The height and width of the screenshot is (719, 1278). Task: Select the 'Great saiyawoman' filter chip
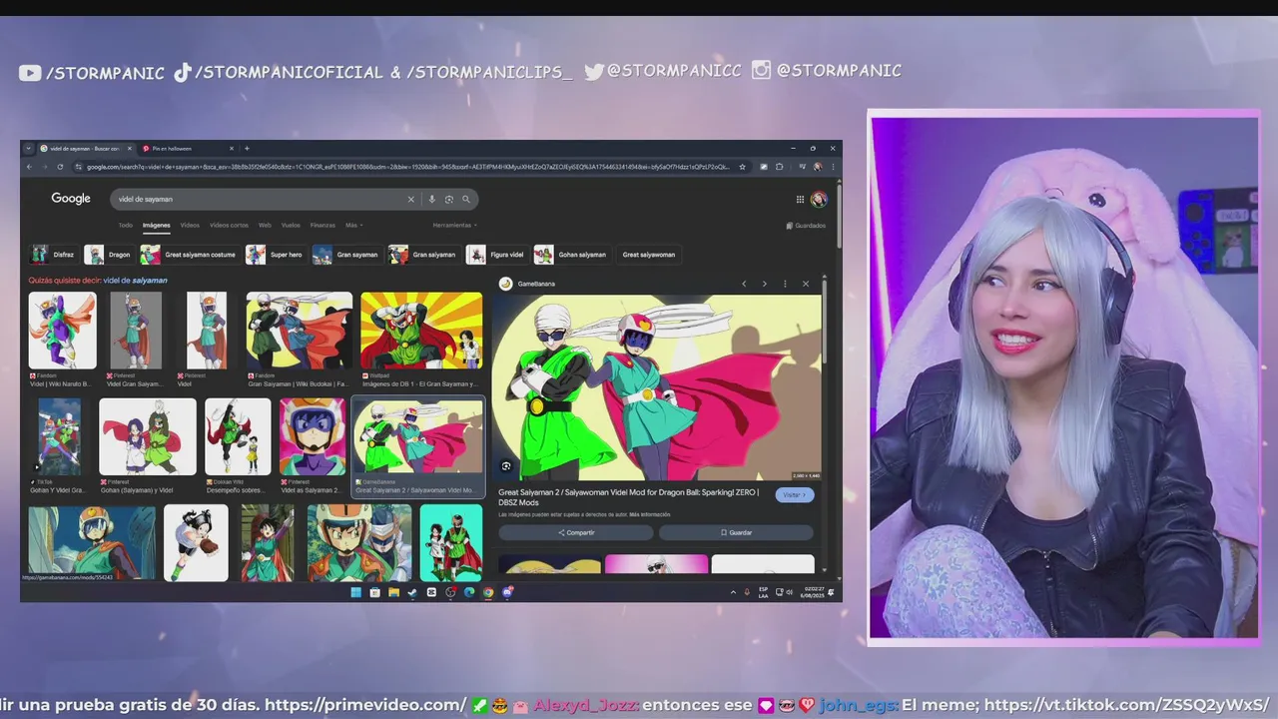(648, 255)
